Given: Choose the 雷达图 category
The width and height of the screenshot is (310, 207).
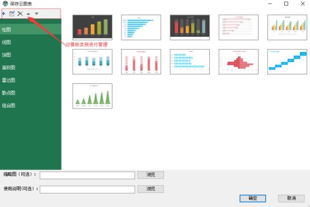Looking at the screenshot, I should pos(31,80).
